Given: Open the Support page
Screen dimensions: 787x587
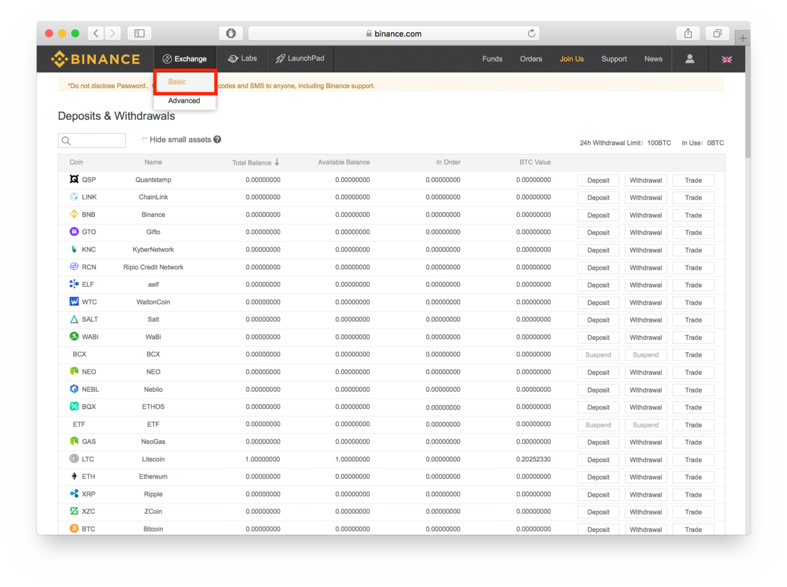Looking at the screenshot, I should [614, 59].
